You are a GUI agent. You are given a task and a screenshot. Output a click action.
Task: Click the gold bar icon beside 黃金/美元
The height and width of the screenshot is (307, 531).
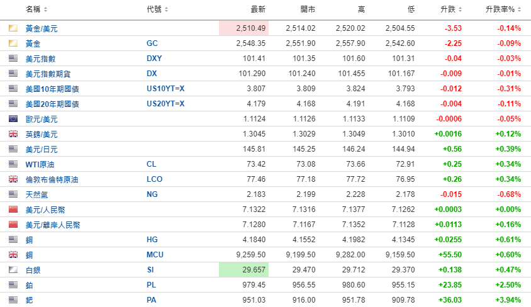(x=13, y=28)
